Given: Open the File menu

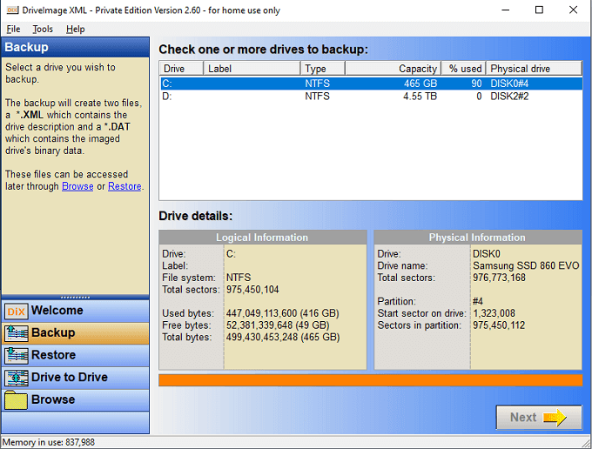Looking at the screenshot, I should click(13, 29).
